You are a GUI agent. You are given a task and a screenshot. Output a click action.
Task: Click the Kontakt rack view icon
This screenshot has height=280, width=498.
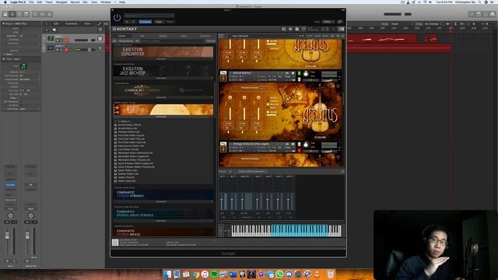(x=297, y=29)
